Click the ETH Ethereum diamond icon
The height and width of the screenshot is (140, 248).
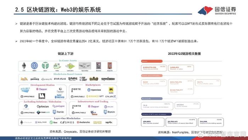tap(24, 66)
